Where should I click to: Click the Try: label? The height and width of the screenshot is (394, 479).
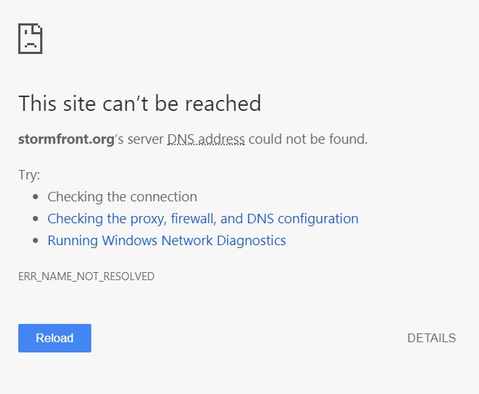[29, 175]
